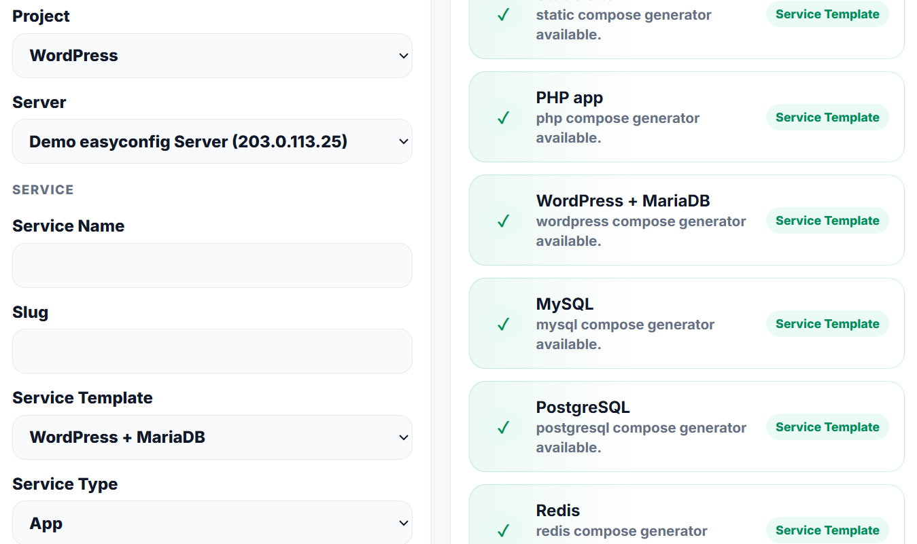This screenshot has height=544, width=917.
Task: Click Service Template badge on MySQL card
Action: click(827, 324)
